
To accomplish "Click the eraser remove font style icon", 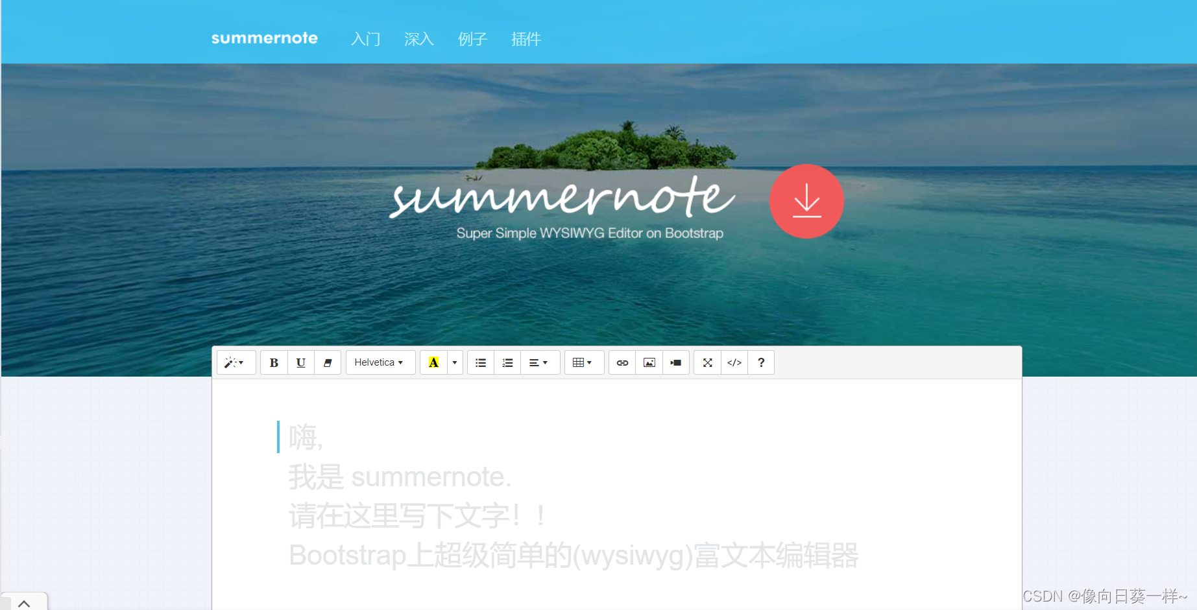I will pos(328,362).
